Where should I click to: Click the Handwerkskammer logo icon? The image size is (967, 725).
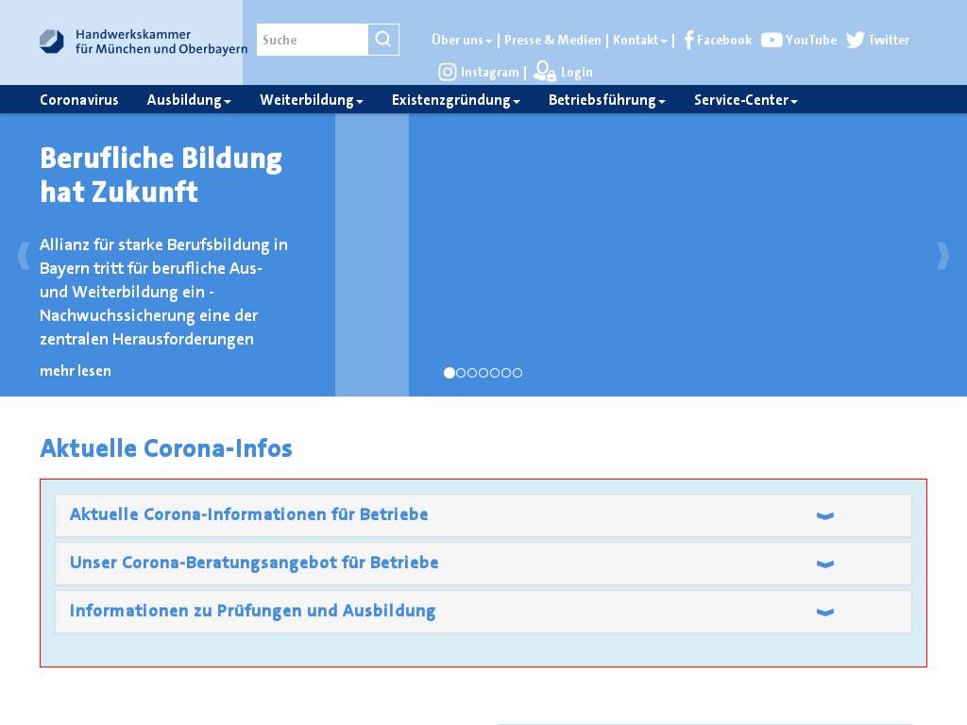point(52,41)
